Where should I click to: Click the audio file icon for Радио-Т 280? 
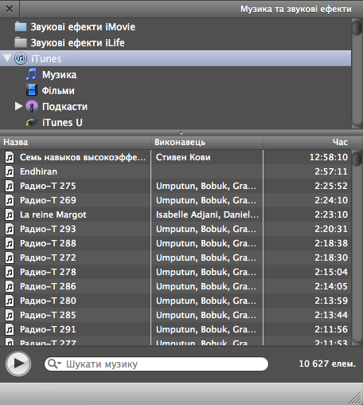coord(10,301)
